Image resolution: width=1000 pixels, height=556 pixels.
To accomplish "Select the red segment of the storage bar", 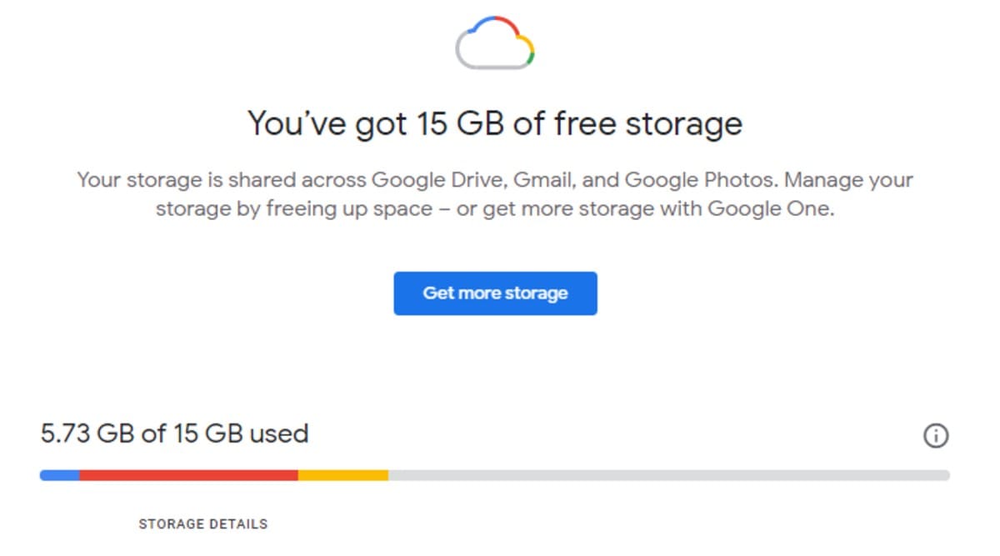I will [188, 475].
